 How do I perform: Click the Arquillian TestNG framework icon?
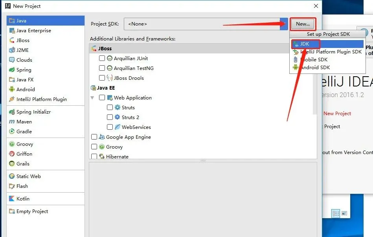tap(109, 68)
